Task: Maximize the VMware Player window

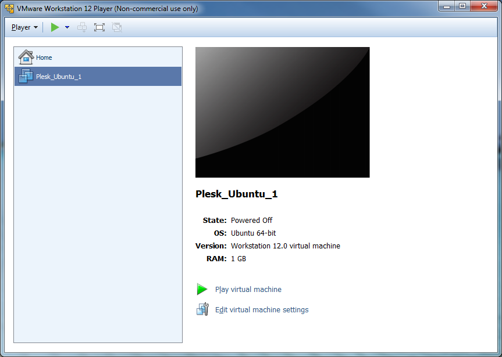Action: (x=462, y=6)
